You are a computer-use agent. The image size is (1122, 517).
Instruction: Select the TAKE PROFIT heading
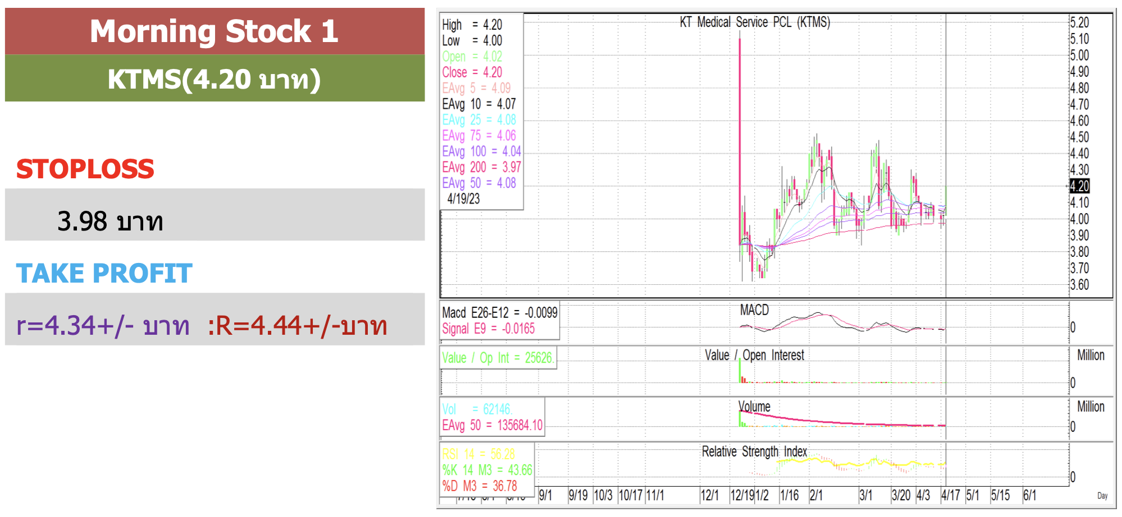104,273
